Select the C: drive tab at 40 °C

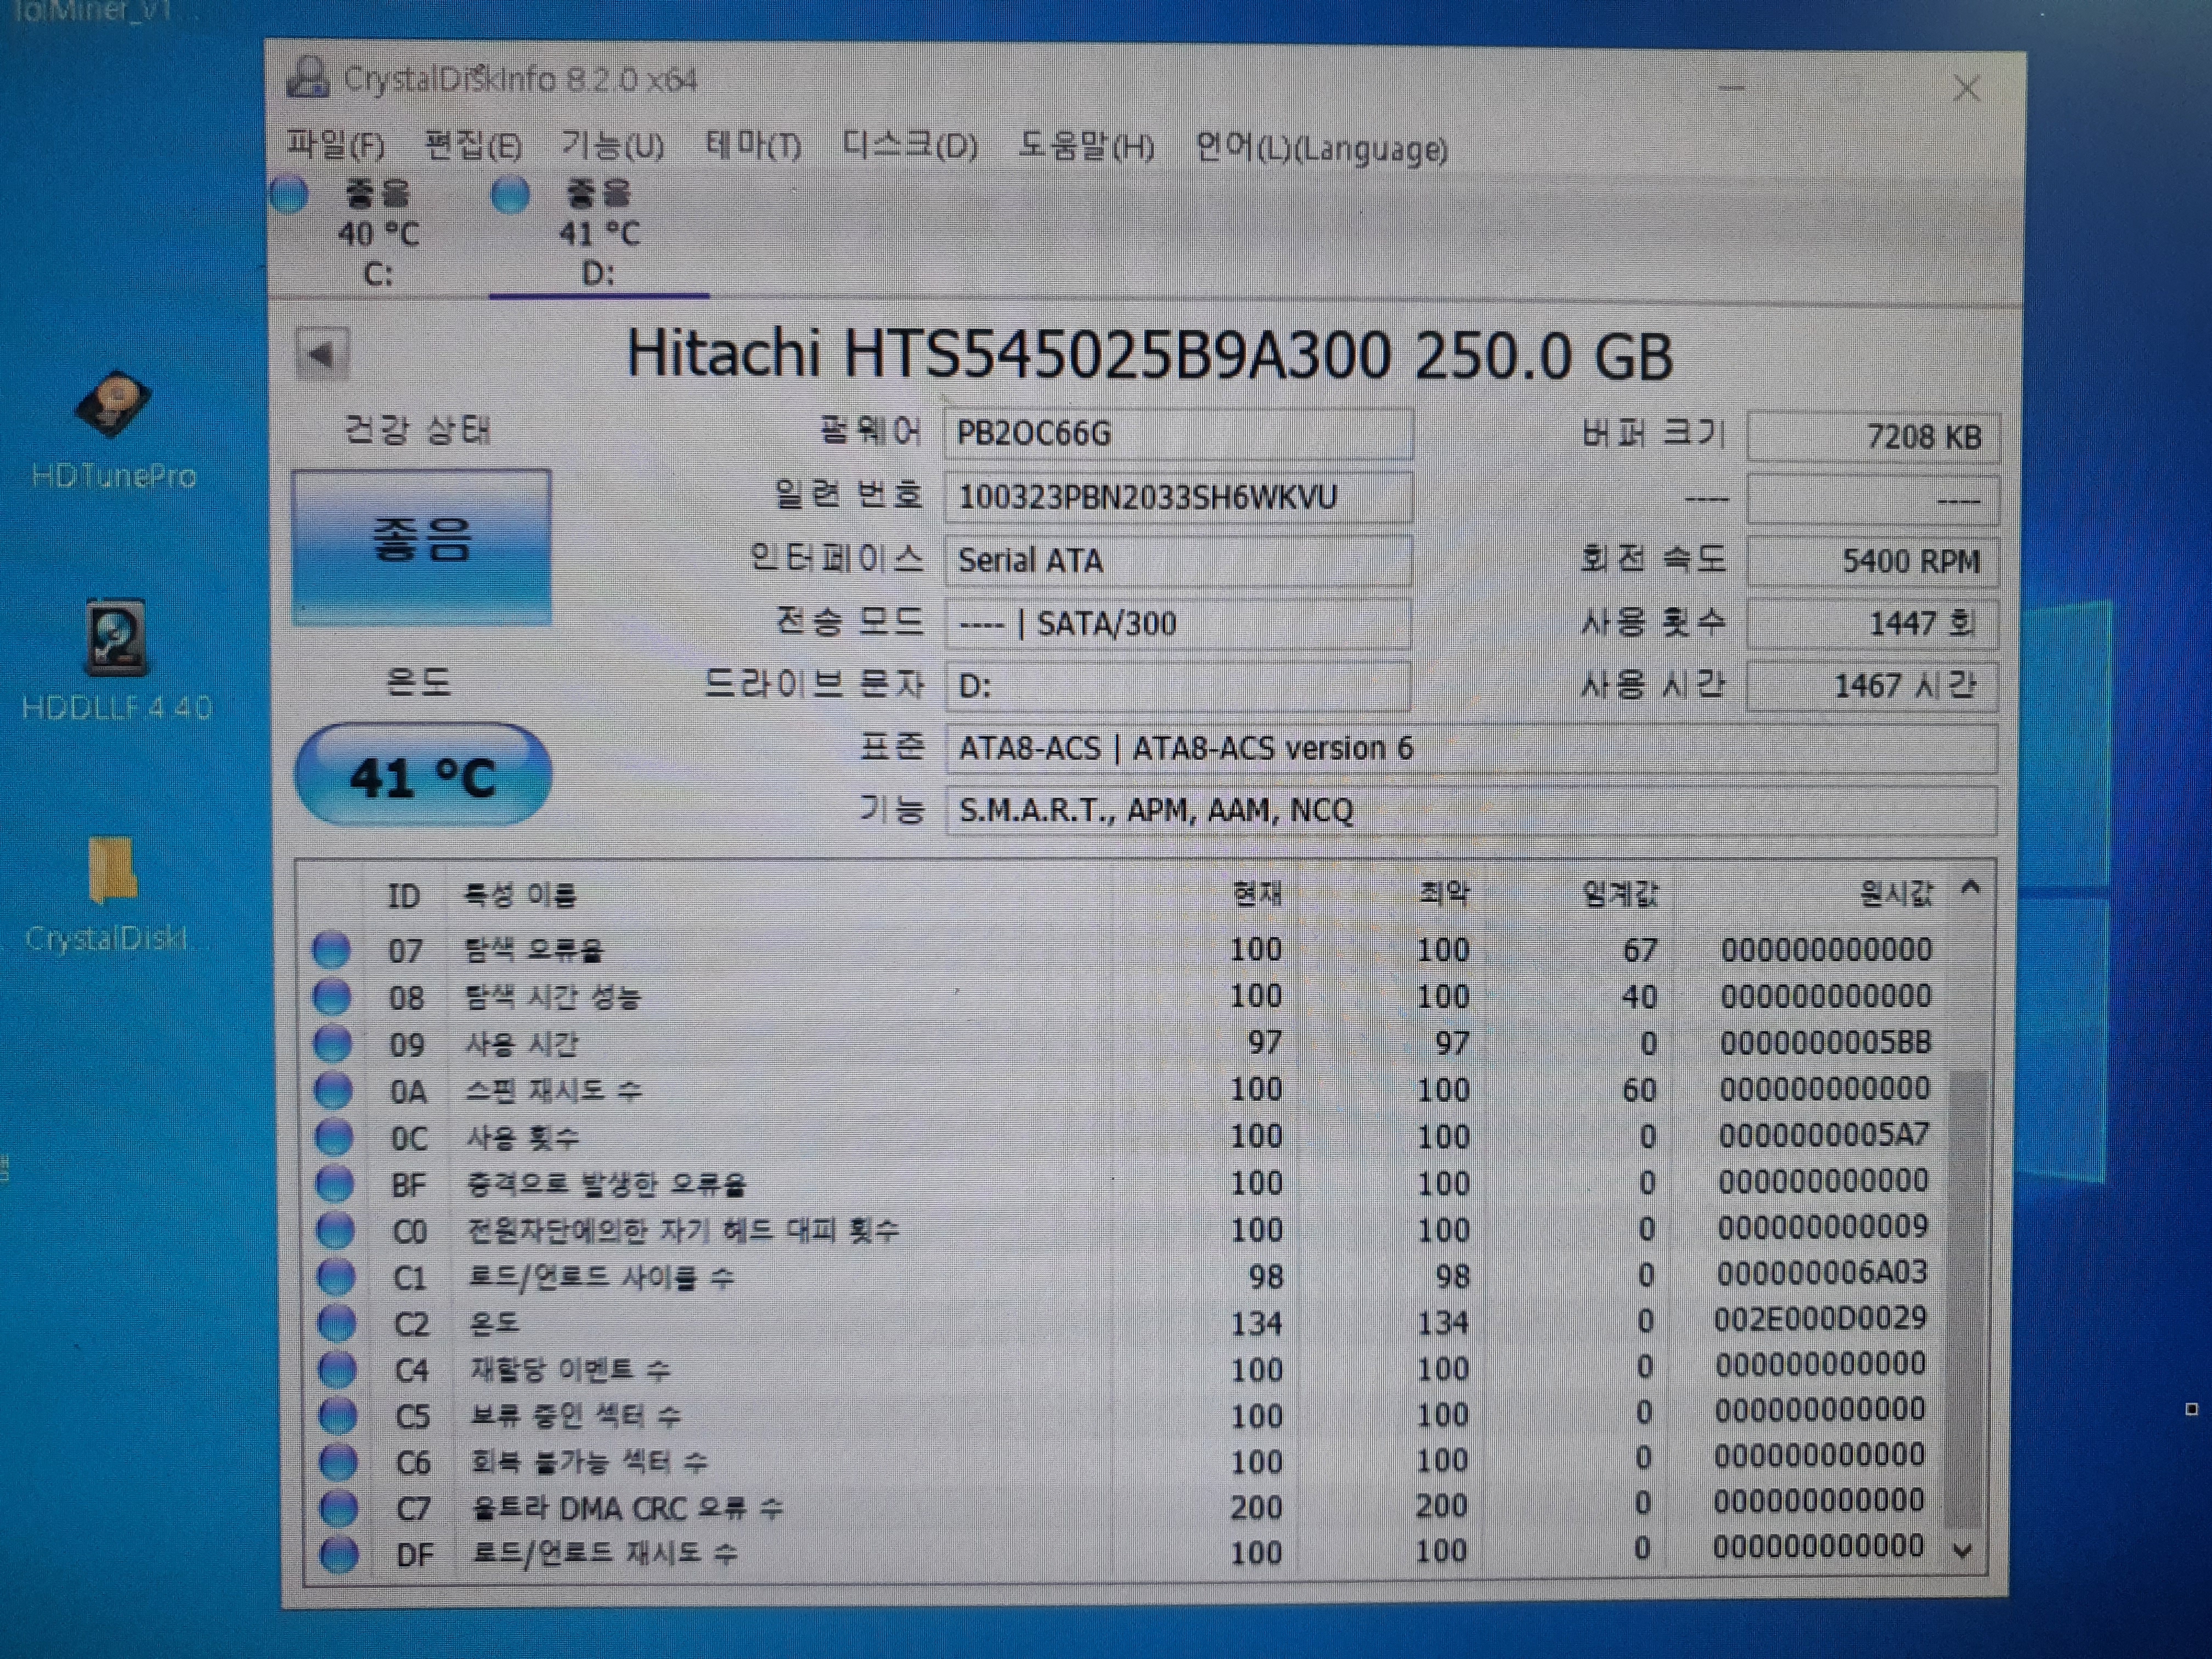pyautogui.click(x=377, y=233)
